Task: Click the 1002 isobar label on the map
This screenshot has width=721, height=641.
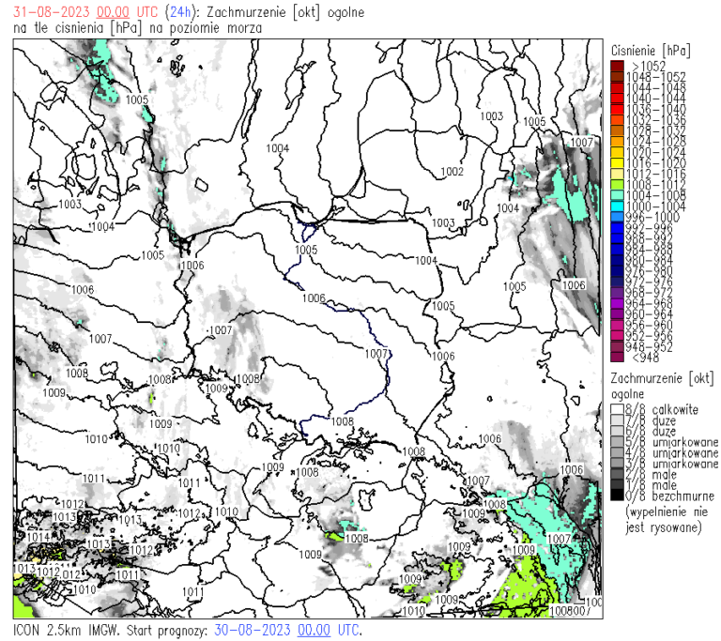Action: point(452,172)
